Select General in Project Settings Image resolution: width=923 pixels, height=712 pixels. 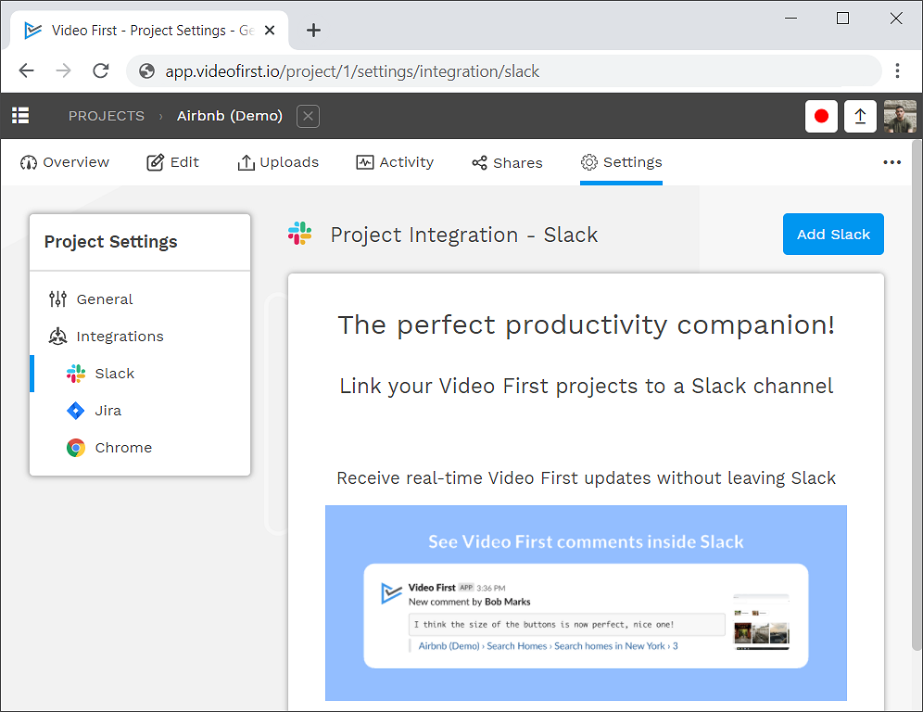tap(104, 299)
